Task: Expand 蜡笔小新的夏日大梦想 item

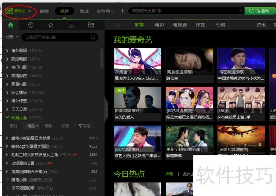Action: pyautogui.click(x=7, y=138)
